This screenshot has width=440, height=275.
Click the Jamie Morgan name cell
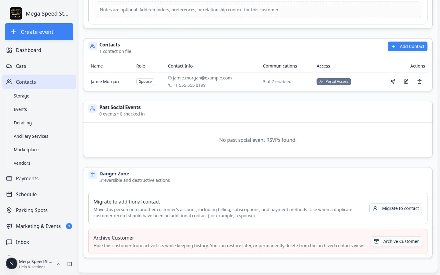(x=105, y=82)
